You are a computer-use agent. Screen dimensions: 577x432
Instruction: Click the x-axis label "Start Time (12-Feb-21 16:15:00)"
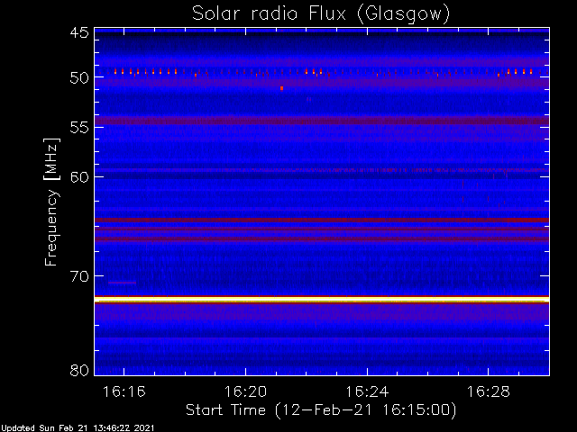click(321, 410)
